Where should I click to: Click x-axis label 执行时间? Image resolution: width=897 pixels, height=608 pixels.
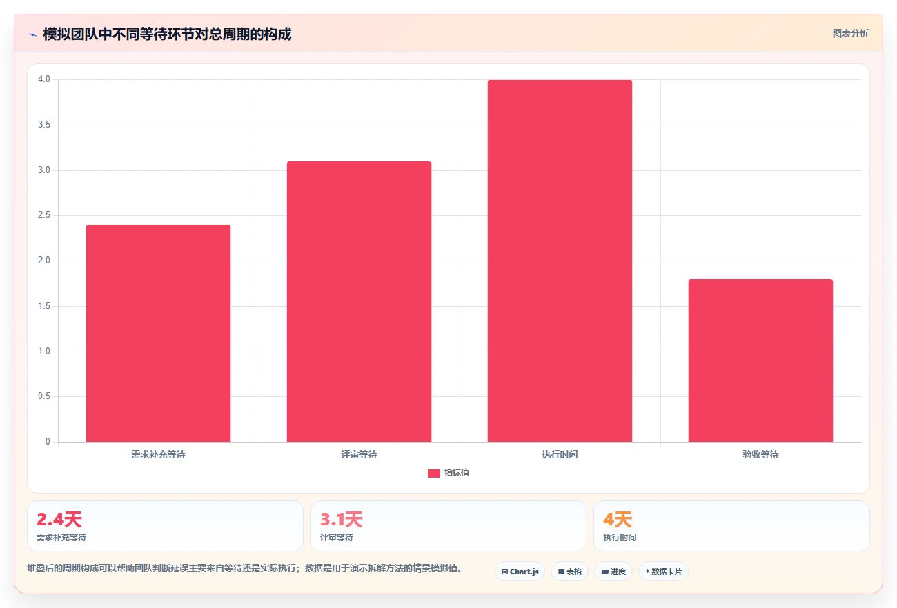(x=560, y=454)
